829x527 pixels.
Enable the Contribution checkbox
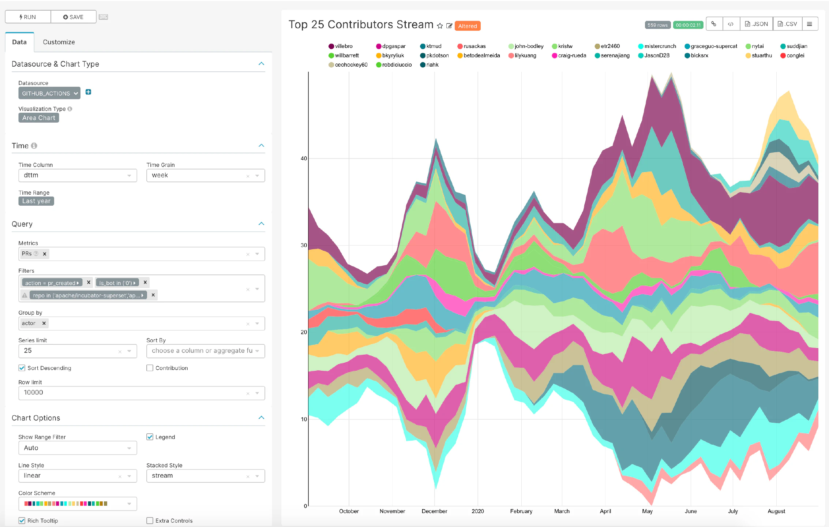point(150,368)
